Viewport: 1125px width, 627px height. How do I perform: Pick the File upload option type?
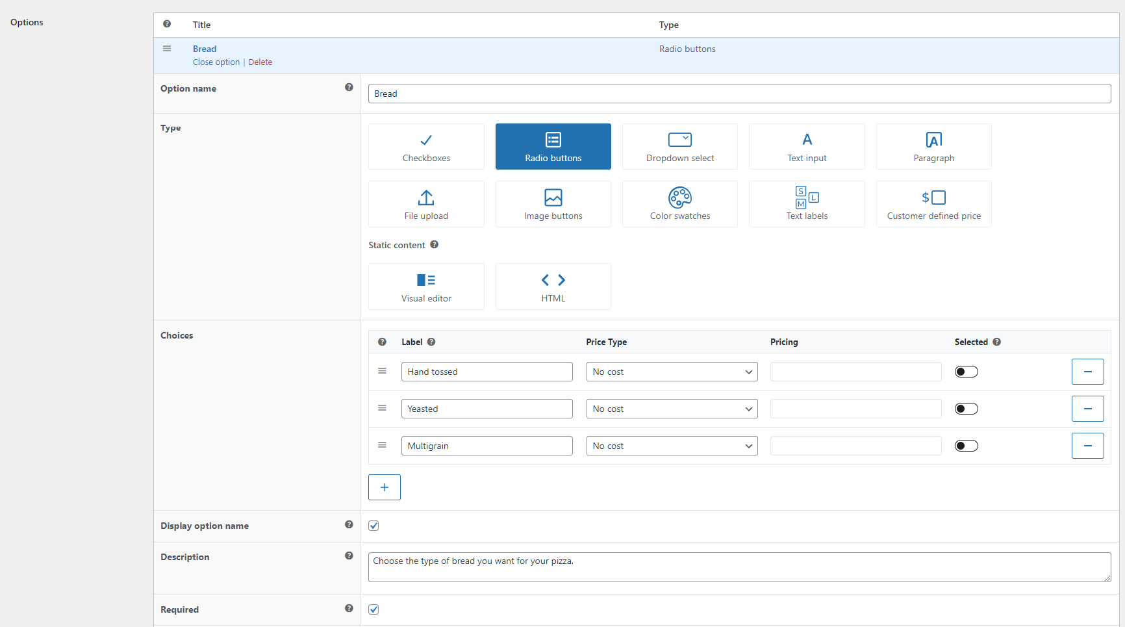click(426, 204)
